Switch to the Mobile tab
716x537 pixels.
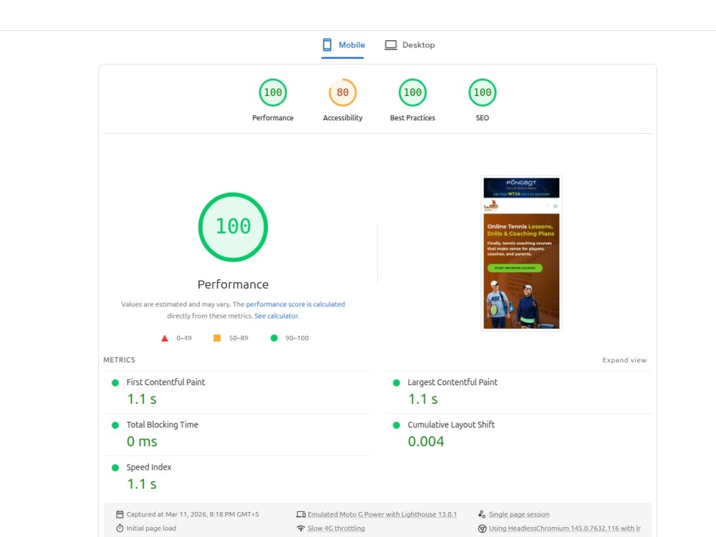tap(343, 44)
